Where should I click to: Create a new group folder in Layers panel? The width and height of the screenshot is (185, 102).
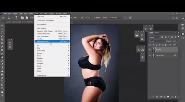(168, 97)
